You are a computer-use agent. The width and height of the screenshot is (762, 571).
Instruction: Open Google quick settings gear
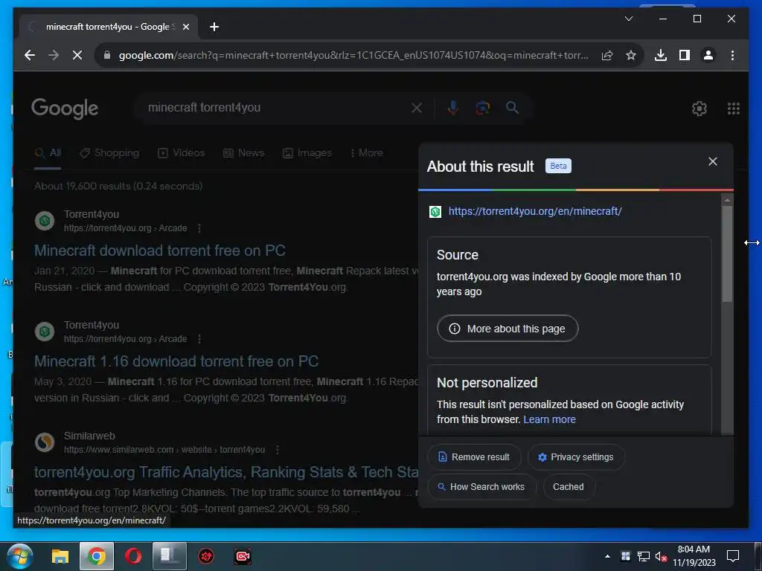pos(699,109)
